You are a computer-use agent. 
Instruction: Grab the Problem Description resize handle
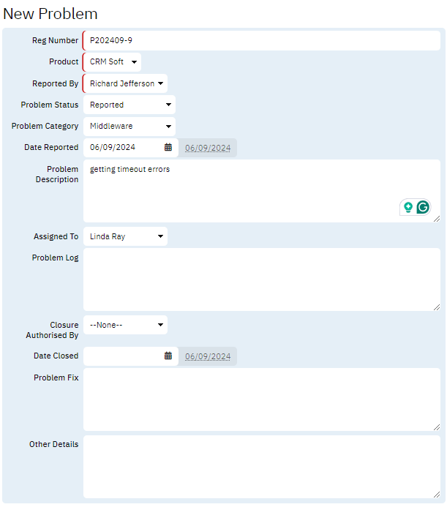pos(437,218)
